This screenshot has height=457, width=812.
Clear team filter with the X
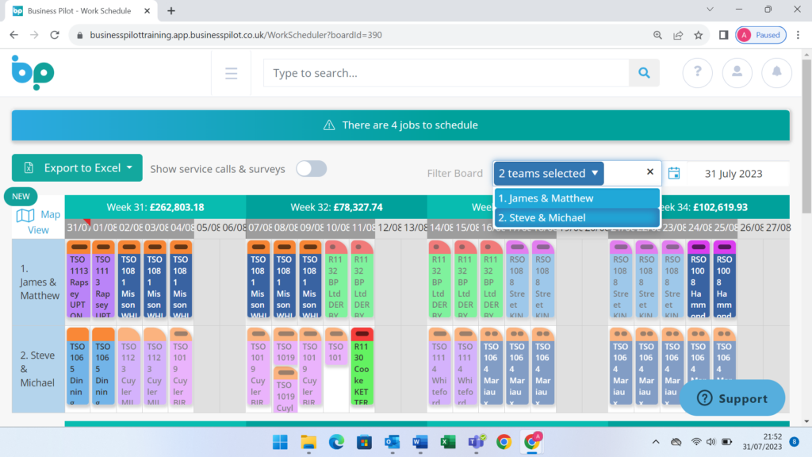[649, 172]
